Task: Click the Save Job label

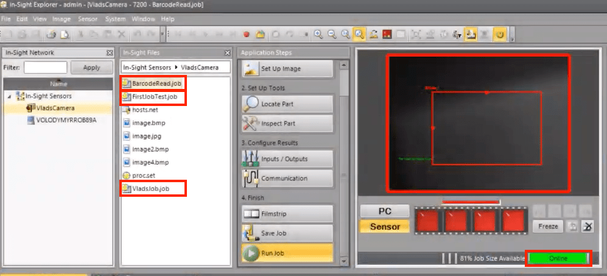Action: (274, 233)
